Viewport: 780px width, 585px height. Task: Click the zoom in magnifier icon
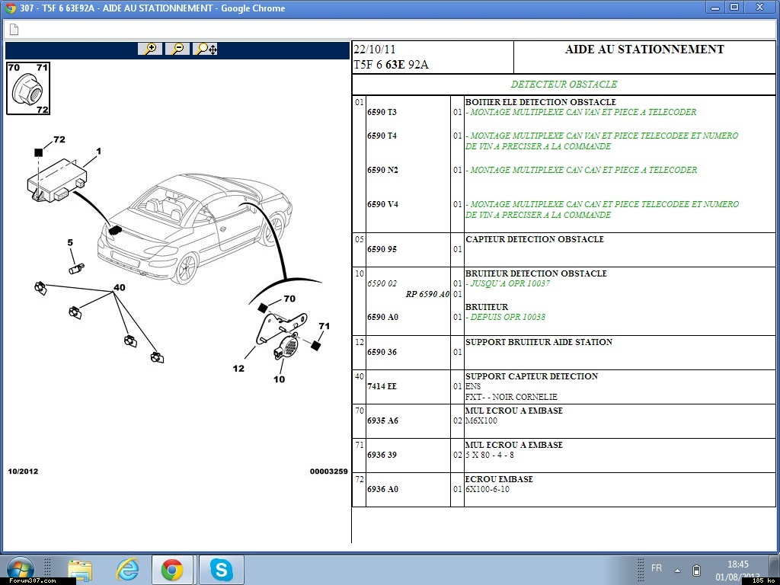click(150, 49)
